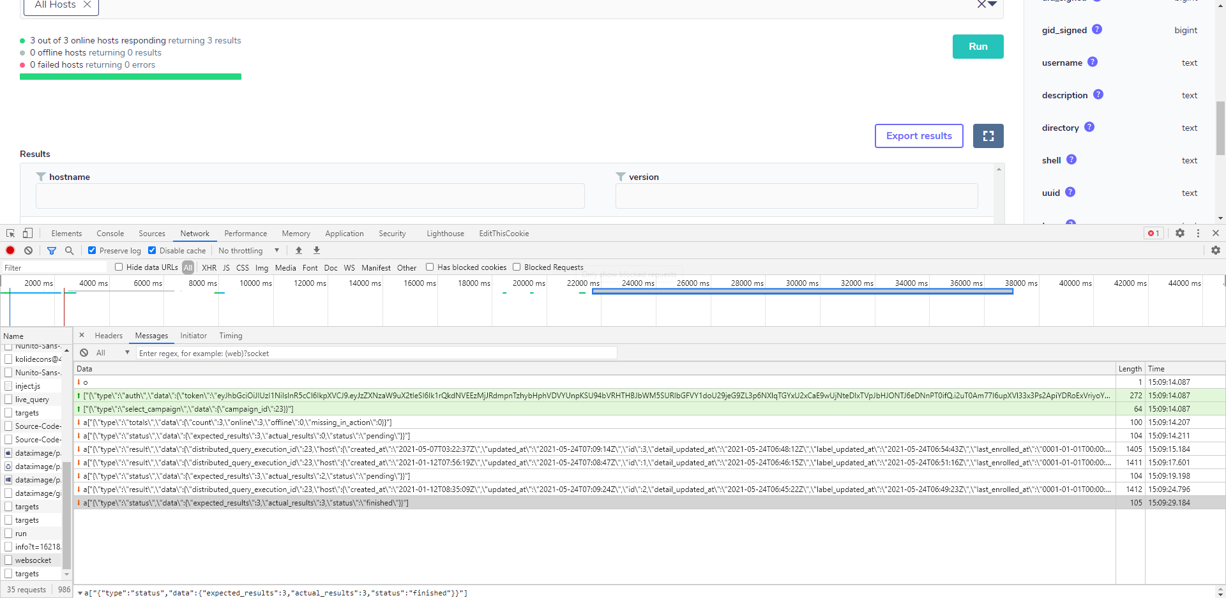The image size is (1226, 598).
Task: Click the websocket timeline bar
Action: coord(803,292)
